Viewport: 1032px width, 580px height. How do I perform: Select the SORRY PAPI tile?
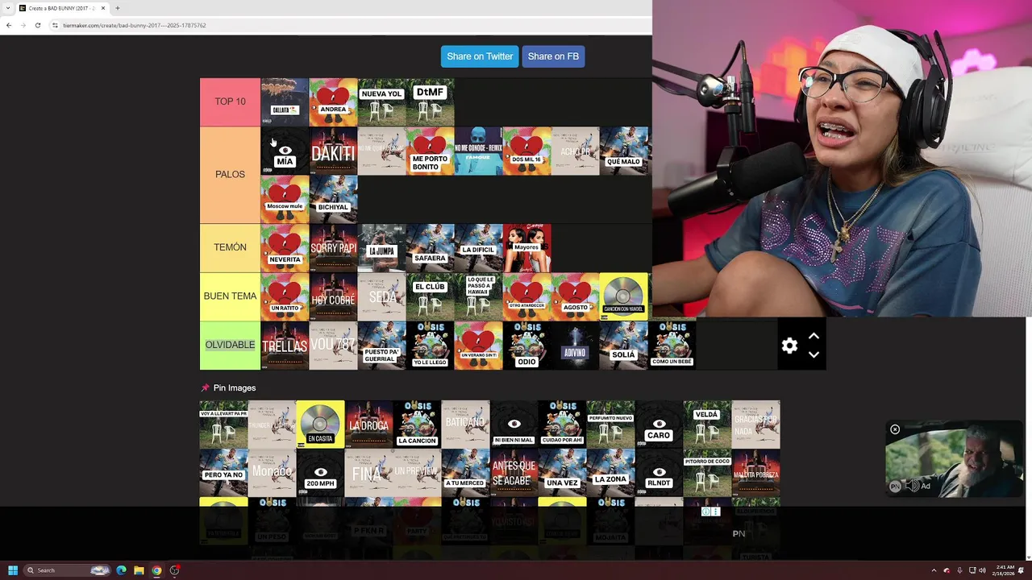(333, 248)
